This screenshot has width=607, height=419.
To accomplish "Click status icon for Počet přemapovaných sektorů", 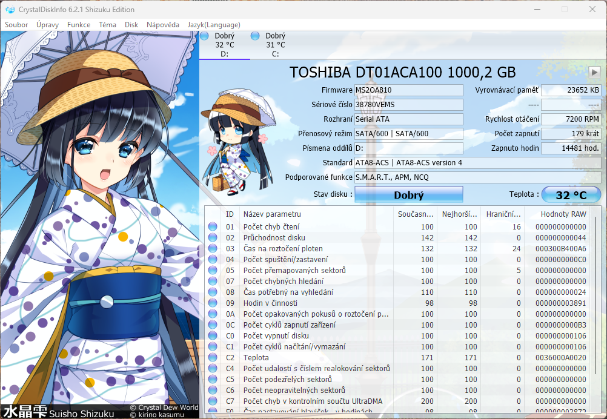I will pyautogui.click(x=213, y=270).
